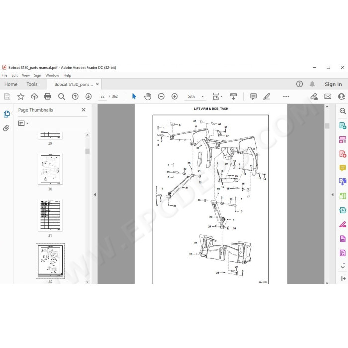Viewport: 348px width, 348px height.
Task: Upload to cloud icon
Action: pos(34,96)
